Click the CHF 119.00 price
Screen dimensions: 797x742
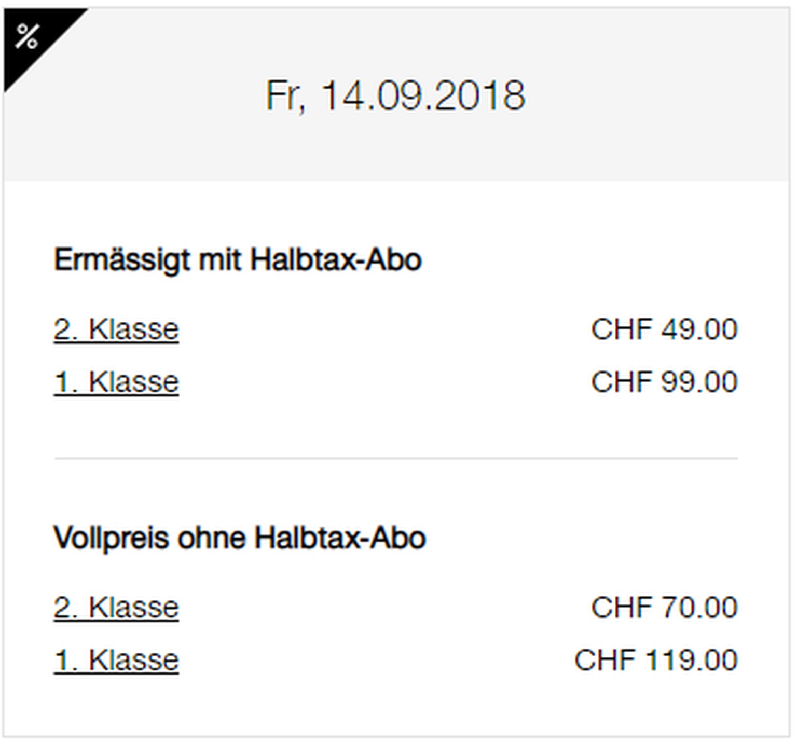click(x=656, y=660)
